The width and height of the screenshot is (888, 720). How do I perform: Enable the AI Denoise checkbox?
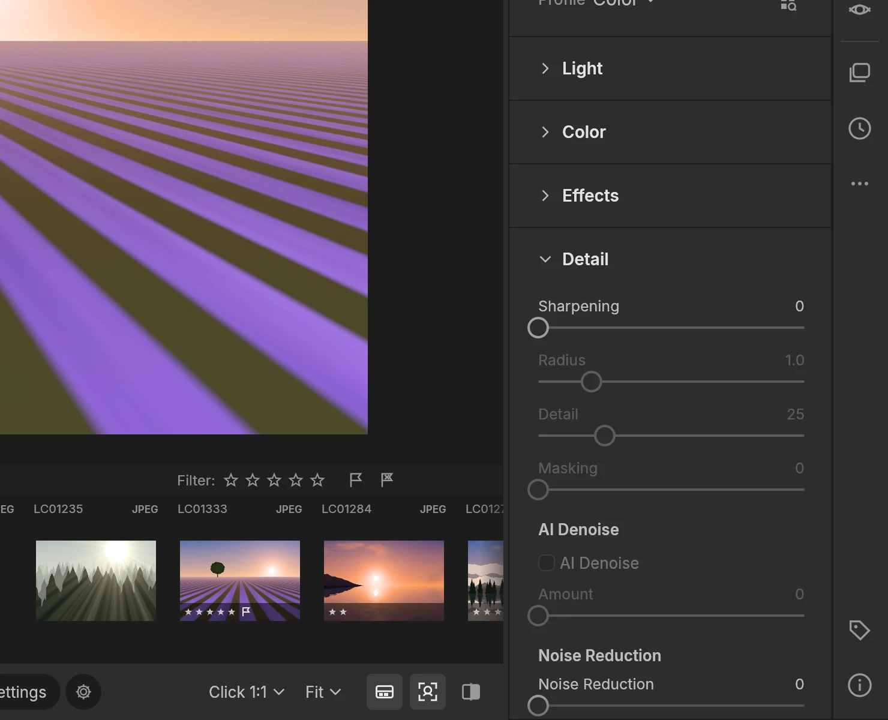(x=546, y=563)
